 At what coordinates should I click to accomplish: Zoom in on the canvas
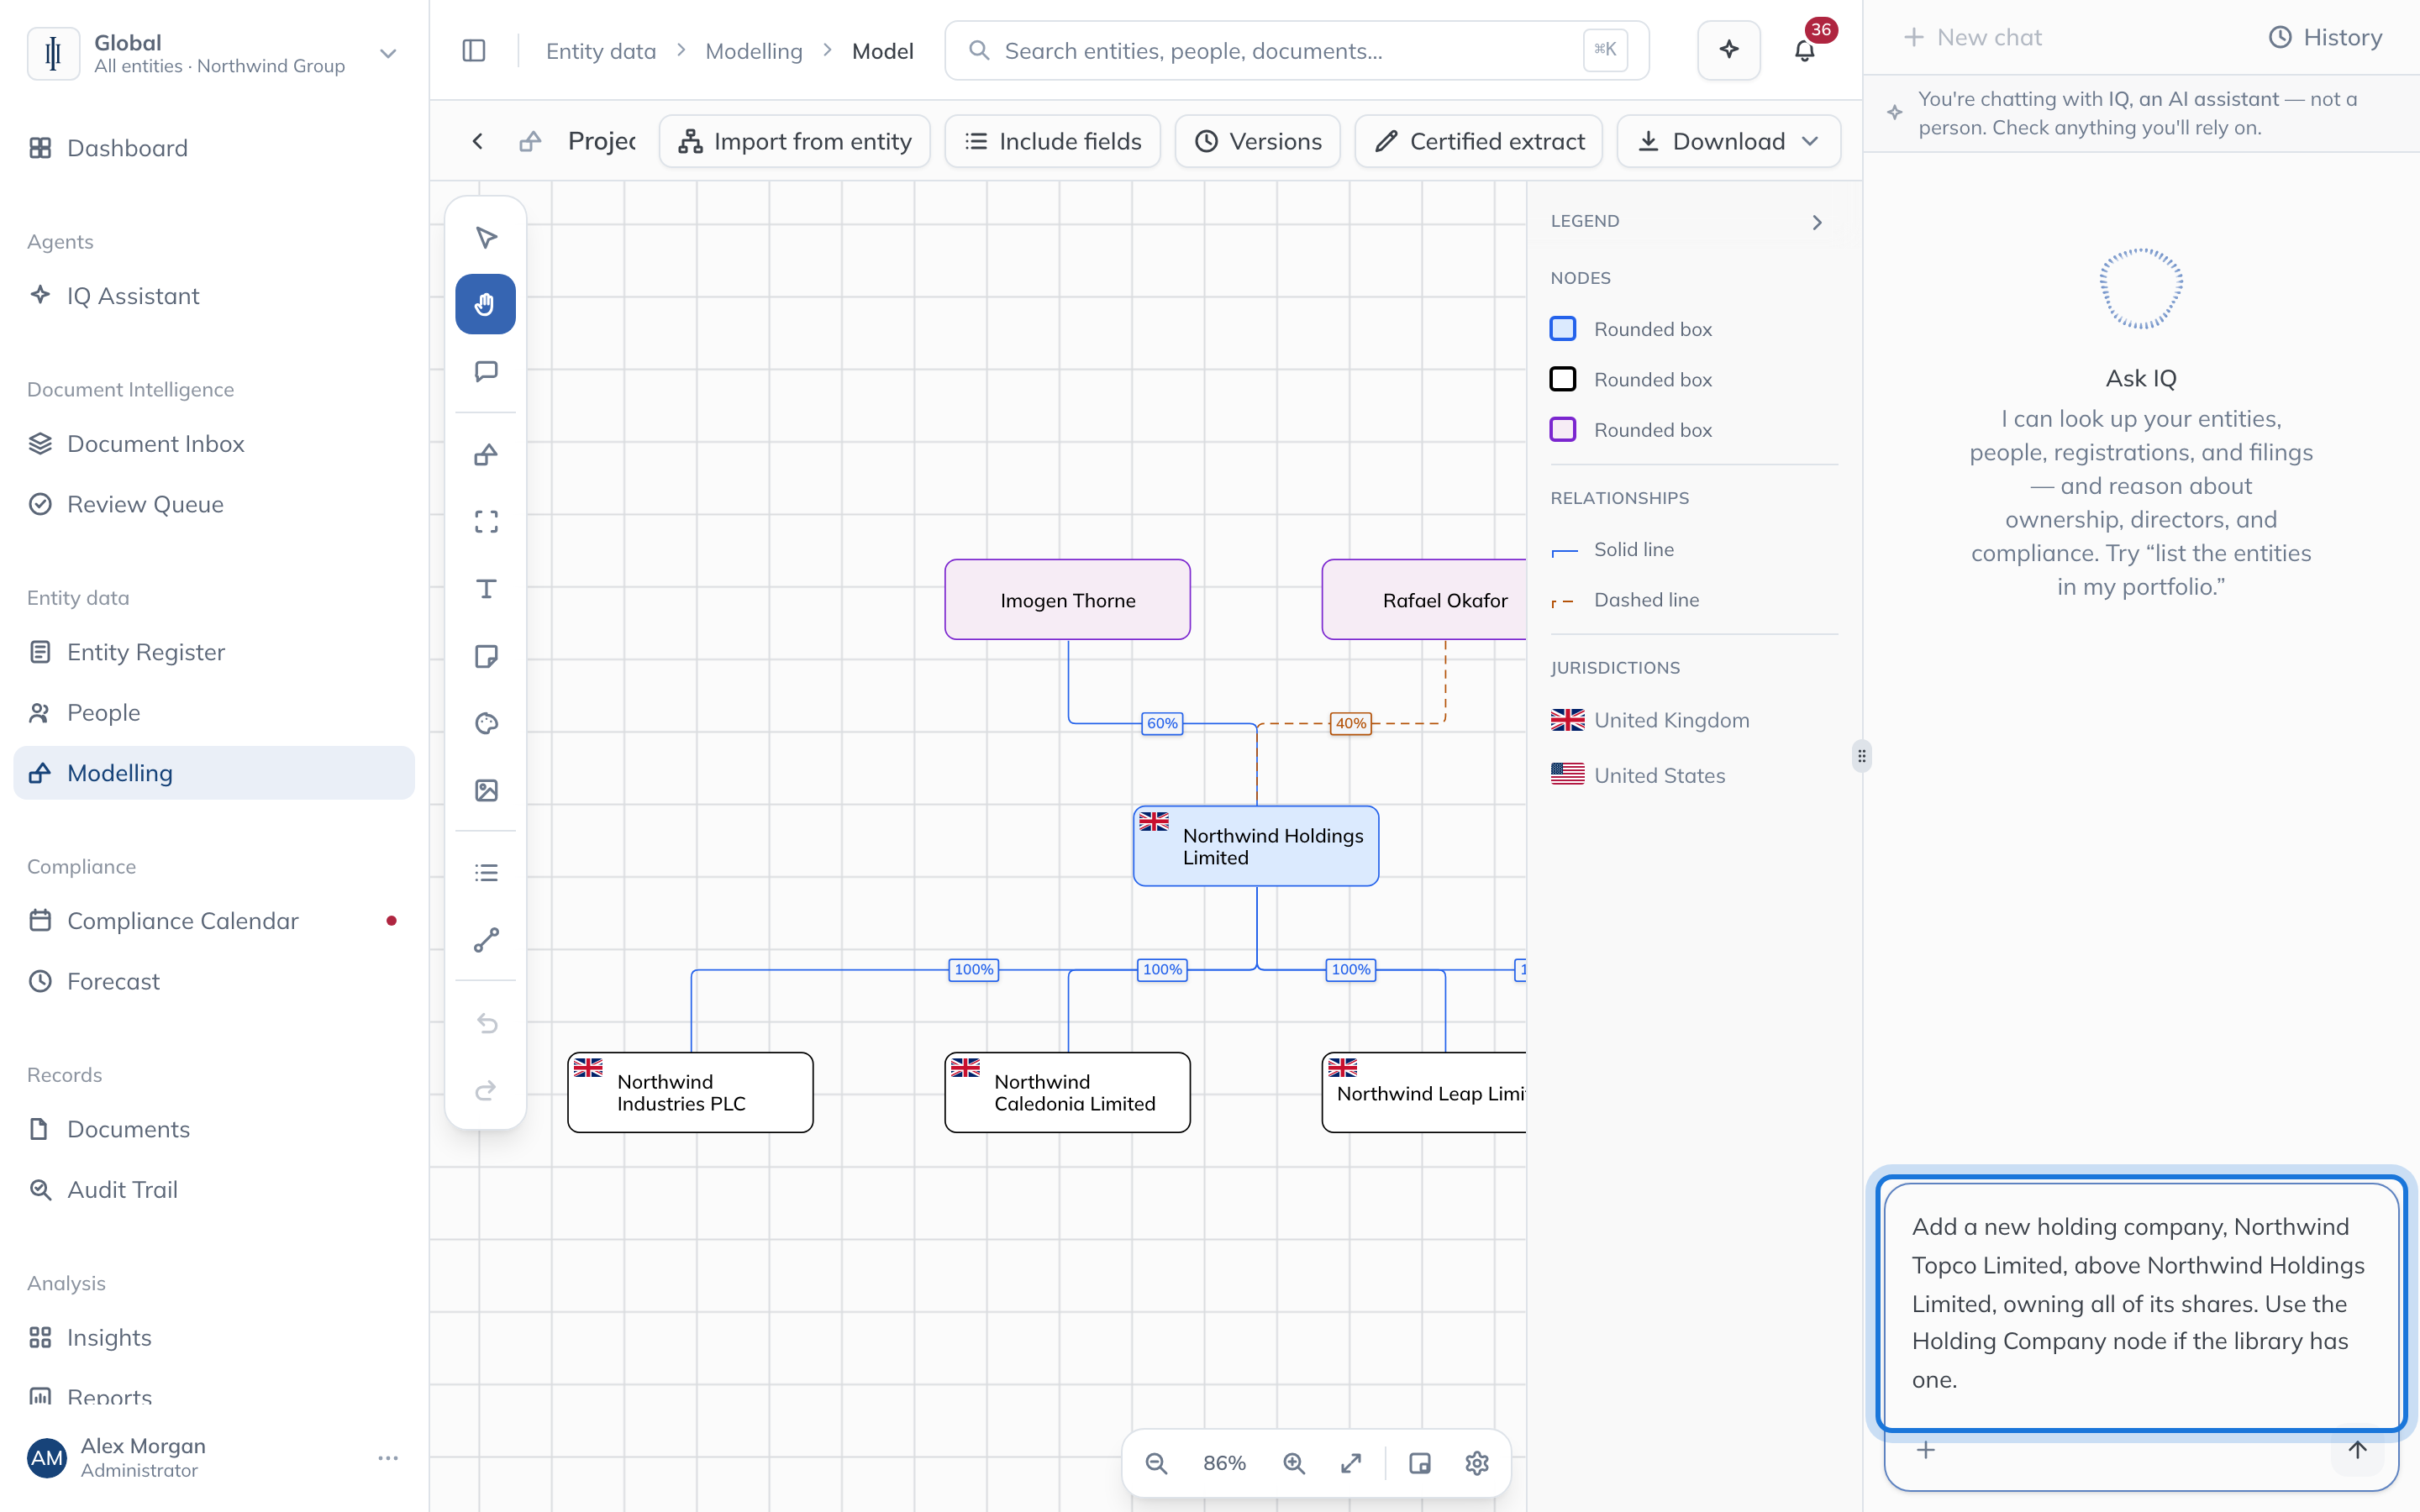[x=1294, y=1463]
